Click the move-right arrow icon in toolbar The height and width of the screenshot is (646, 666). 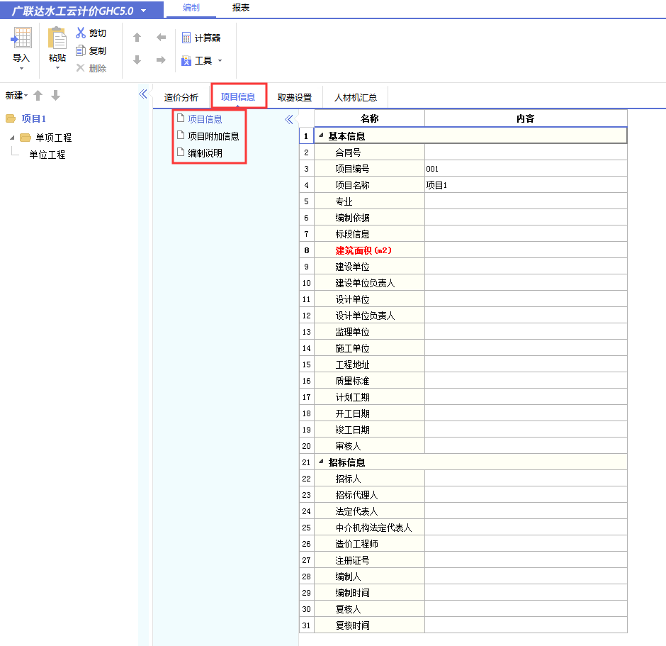159,60
